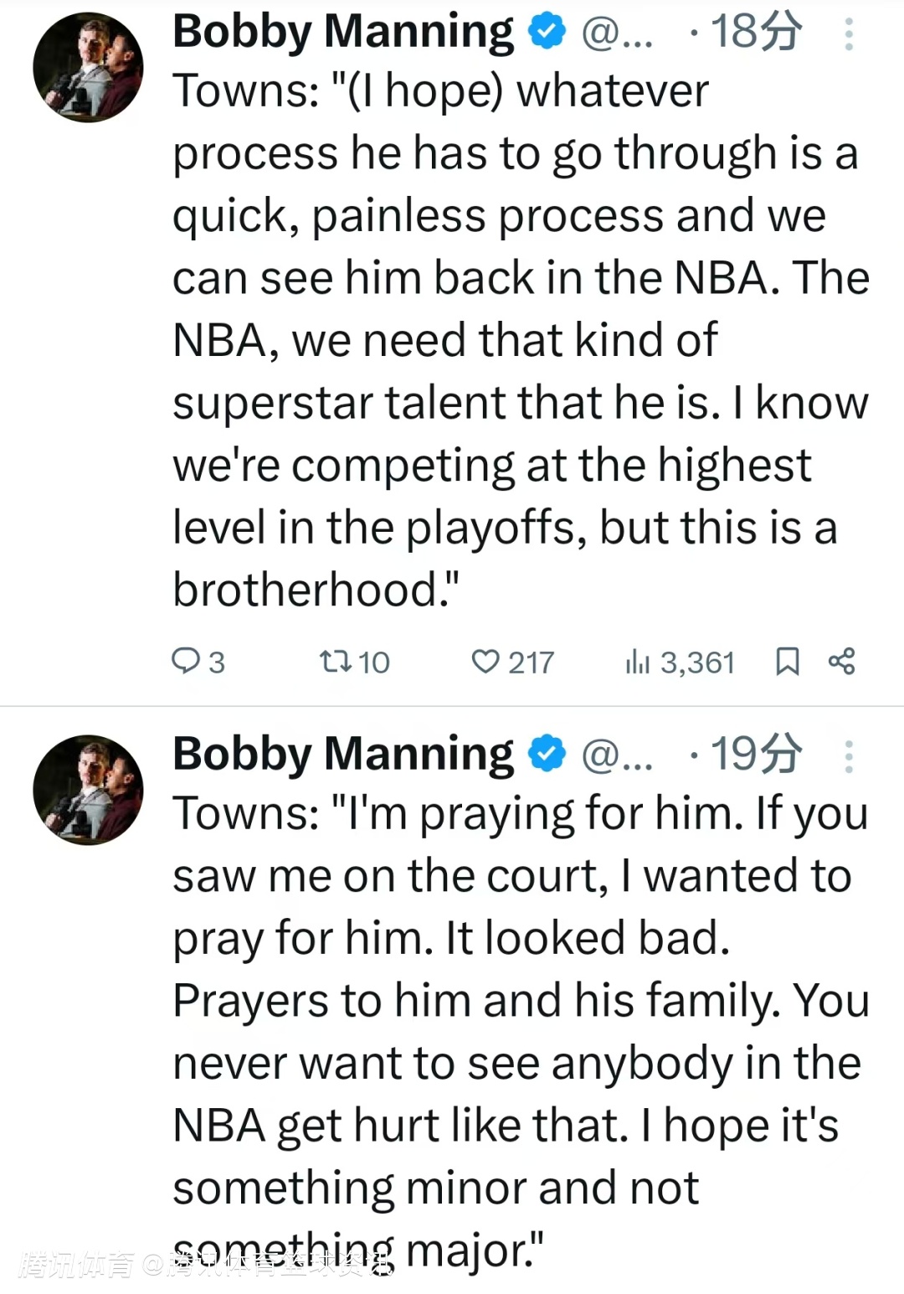This screenshot has height=1294, width=904.
Task: Open more options on the 18分 tweet
Action: pos(849,34)
